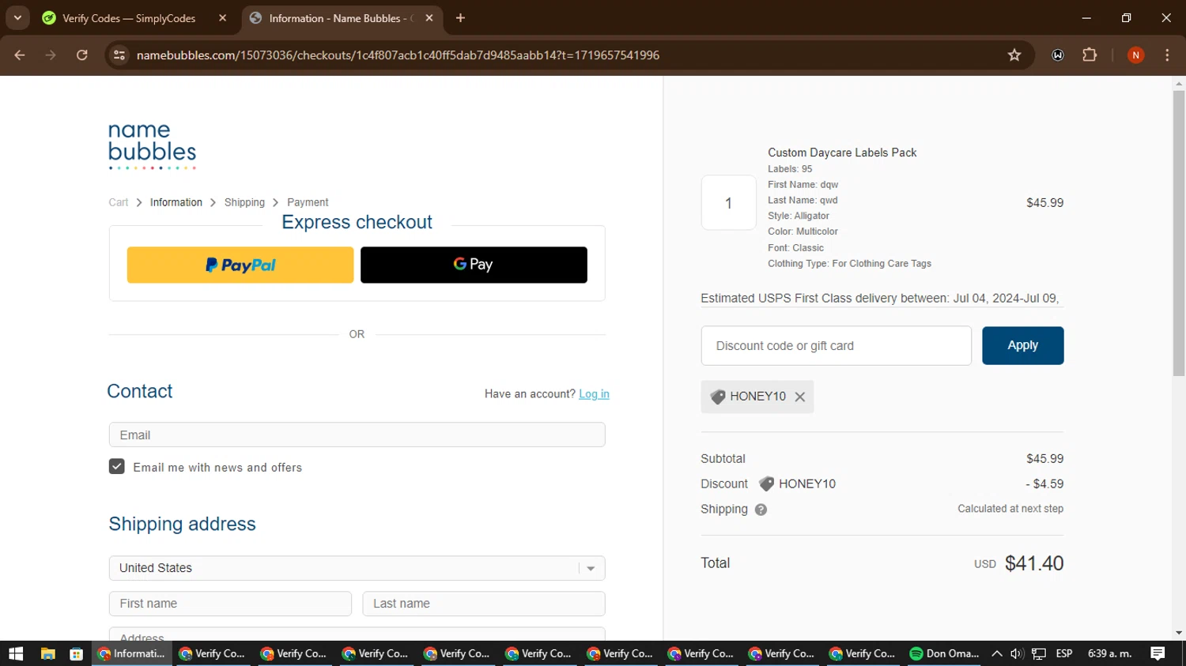This screenshot has height=666, width=1186.
Task: Open Microsoft Store from the taskbar
Action: click(x=77, y=653)
